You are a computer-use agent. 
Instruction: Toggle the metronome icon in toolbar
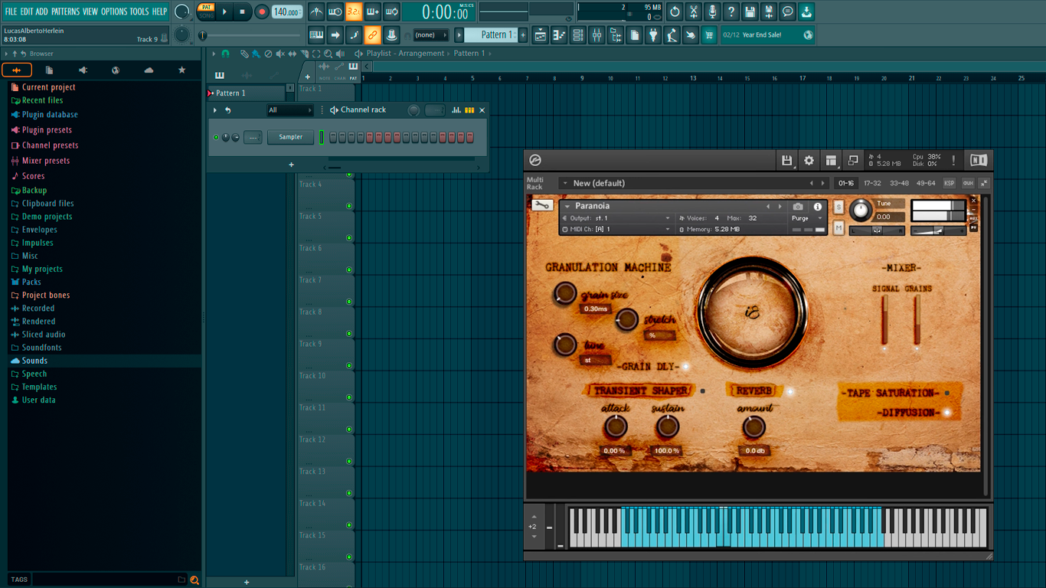tap(316, 12)
